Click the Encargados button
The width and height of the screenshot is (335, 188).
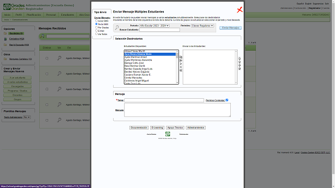click(17, 87)
